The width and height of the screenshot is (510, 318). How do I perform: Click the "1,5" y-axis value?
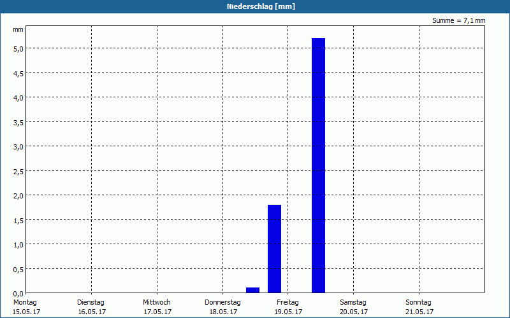point(18,221)
